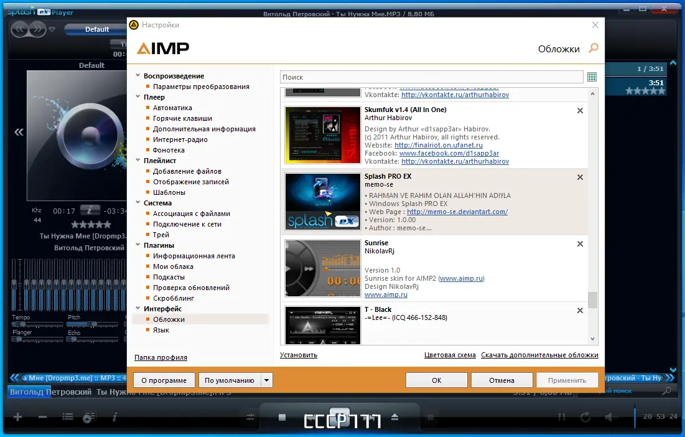685x437 pixels.
Task: Select Ассоциация с файлами item
Action: [192, 214]
